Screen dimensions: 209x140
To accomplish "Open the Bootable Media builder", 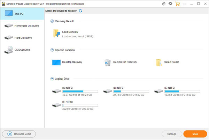I will point(19,134).
